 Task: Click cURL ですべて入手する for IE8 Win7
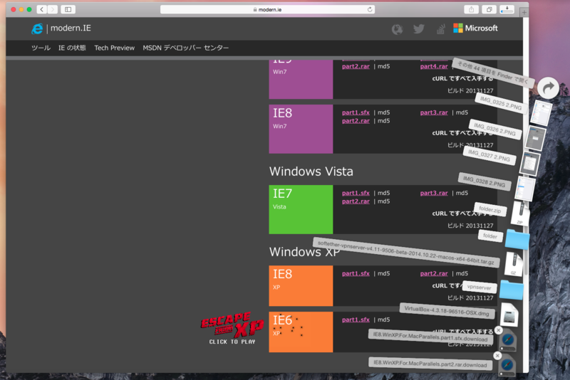[462, 133]
